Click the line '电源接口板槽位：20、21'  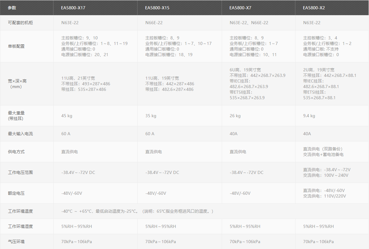point(85,55)
